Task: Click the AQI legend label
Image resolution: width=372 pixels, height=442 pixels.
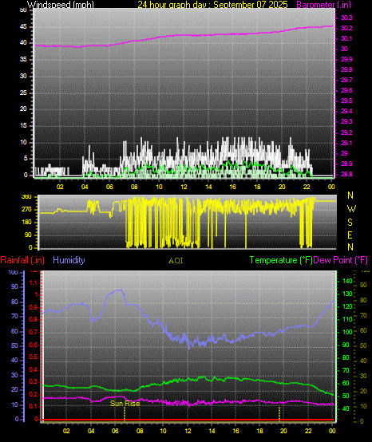Action: (x=176, y=261)
